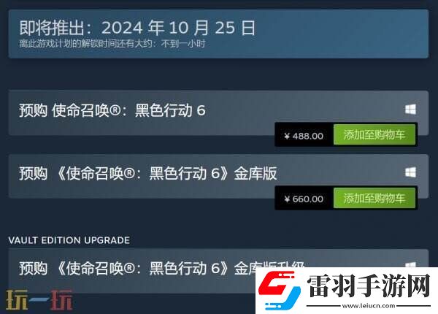
Task: Click the red-blue 雷羽手游网 logo icon
Action: 279,291
